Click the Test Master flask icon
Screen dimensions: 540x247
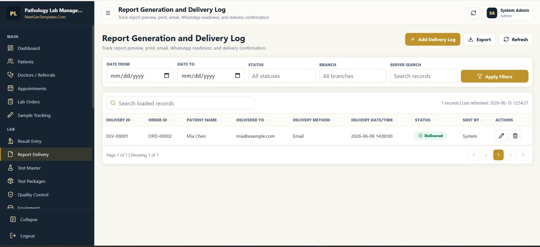[x=10, y=168]
